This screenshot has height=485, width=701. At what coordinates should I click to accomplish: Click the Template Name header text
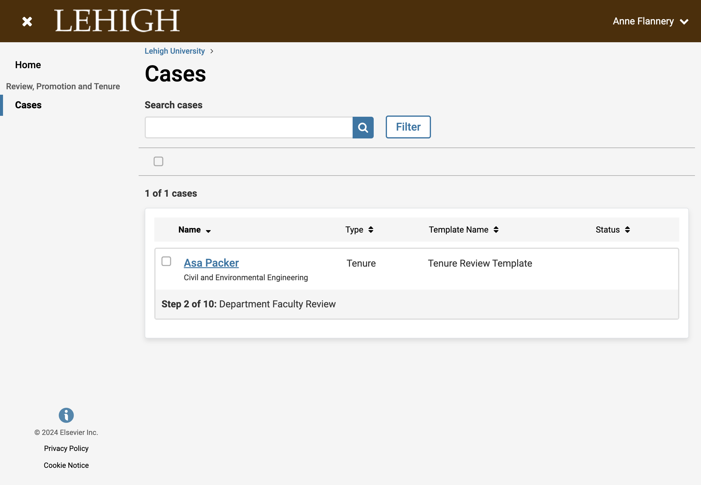coord(458,230)
